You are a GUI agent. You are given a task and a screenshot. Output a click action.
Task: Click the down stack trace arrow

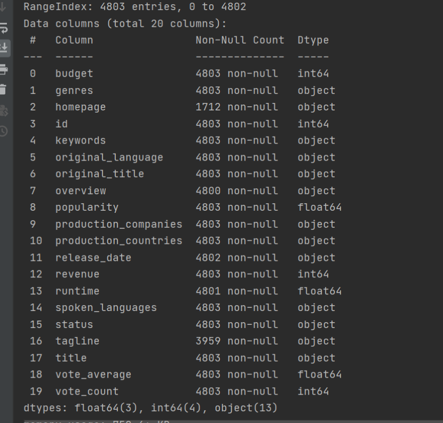(x=4, y=7)
